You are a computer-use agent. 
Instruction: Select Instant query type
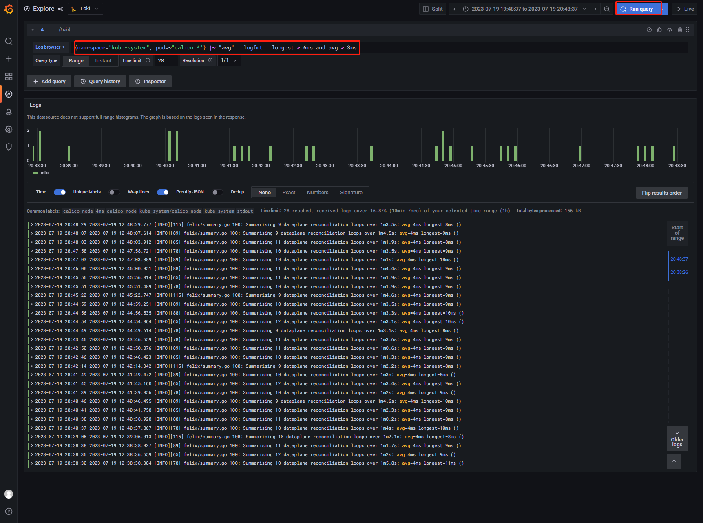click(x=103, y=61)
